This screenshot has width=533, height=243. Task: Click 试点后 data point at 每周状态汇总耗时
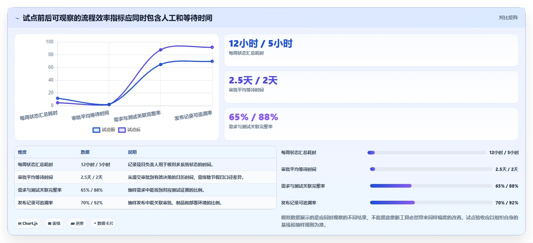coord(58,103)
